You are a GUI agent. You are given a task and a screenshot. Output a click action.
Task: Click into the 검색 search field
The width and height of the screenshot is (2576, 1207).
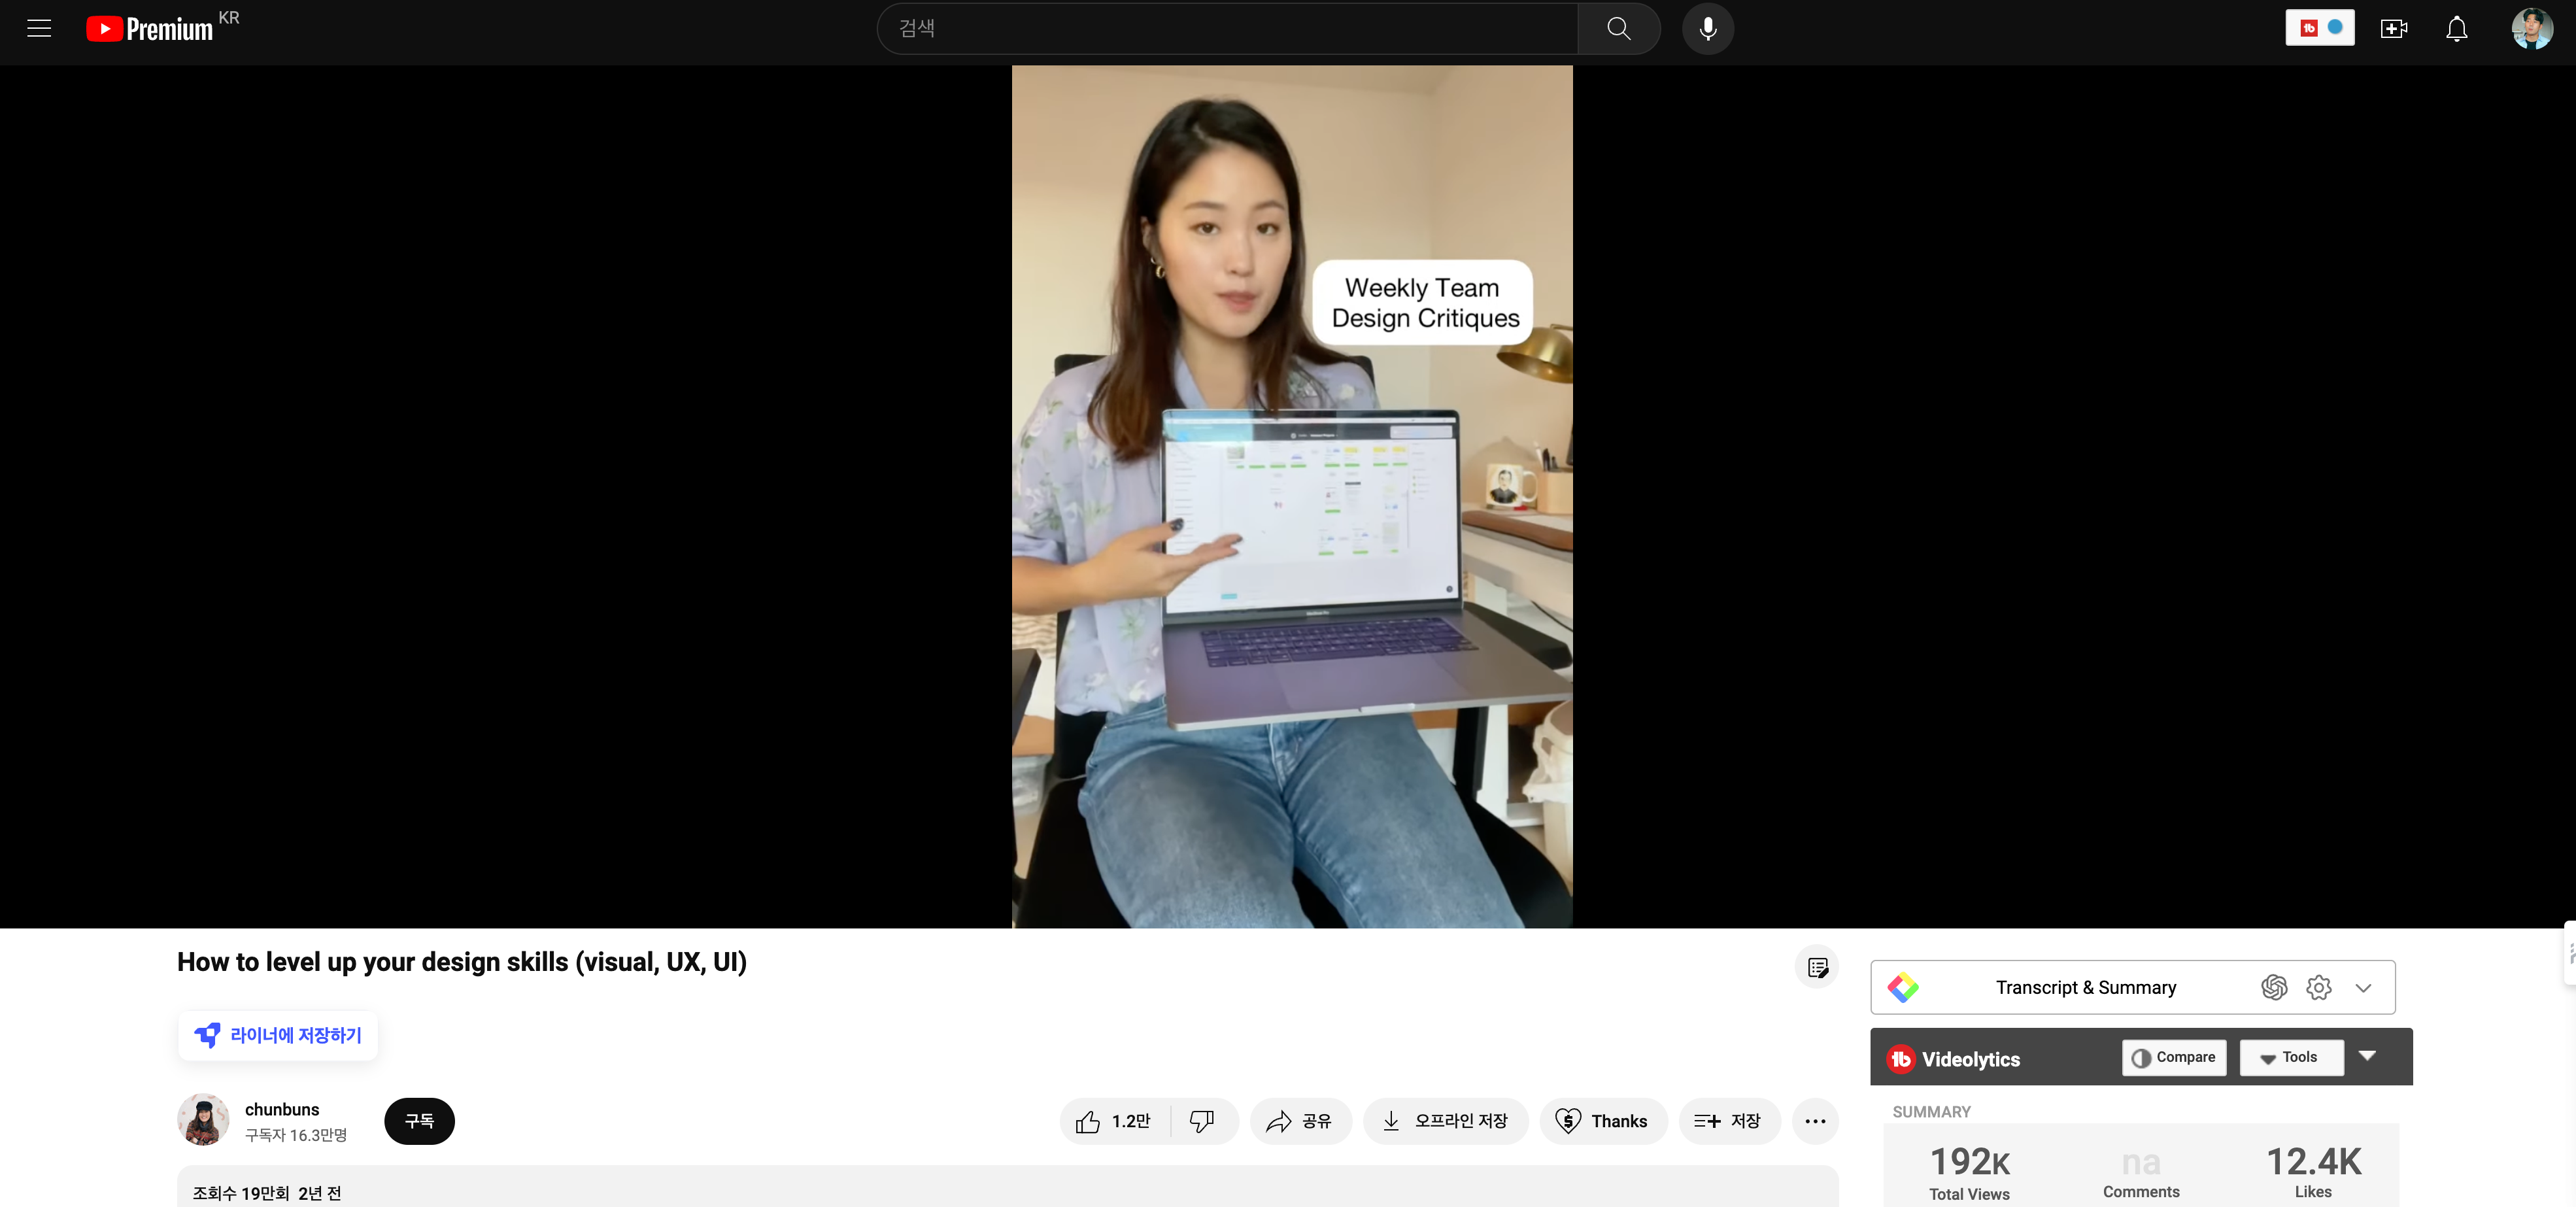click(x=1227, y=29)
